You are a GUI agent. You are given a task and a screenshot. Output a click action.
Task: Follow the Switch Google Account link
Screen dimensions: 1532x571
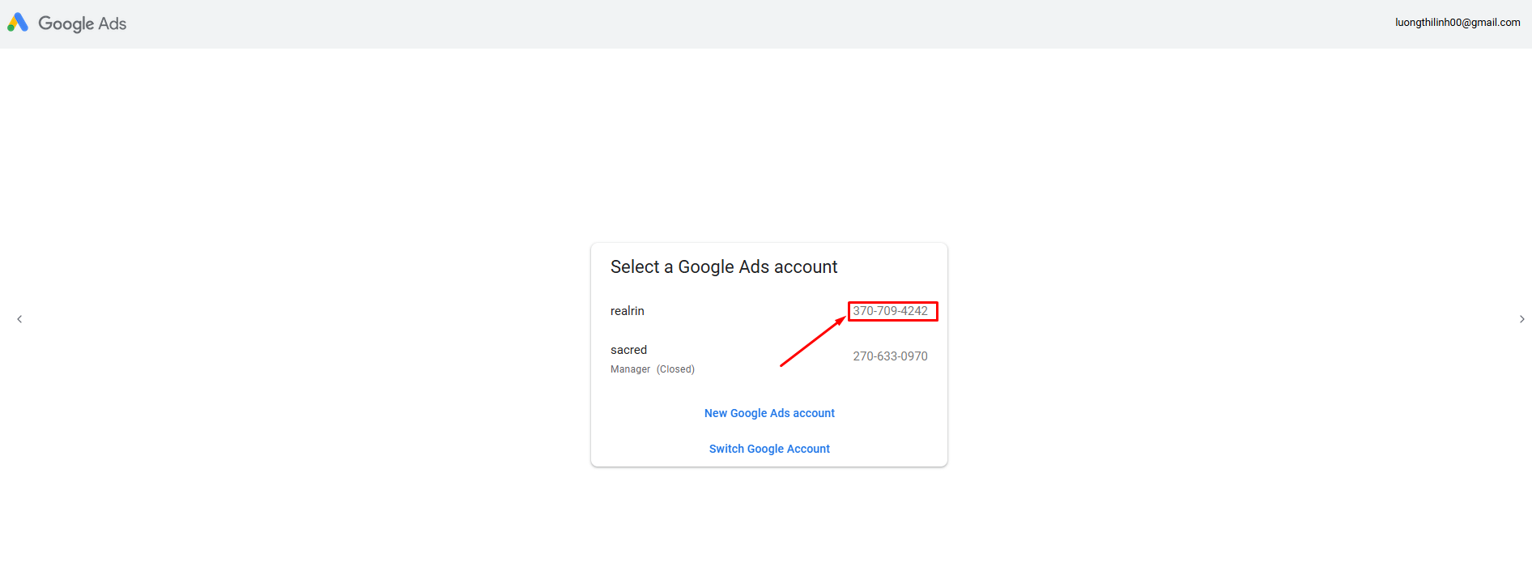(x=769, y=449)
